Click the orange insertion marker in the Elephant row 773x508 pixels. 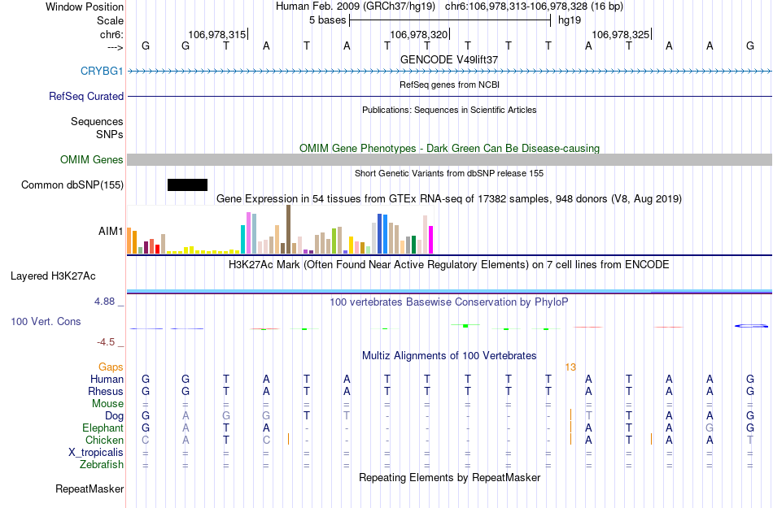click(570, 428)
